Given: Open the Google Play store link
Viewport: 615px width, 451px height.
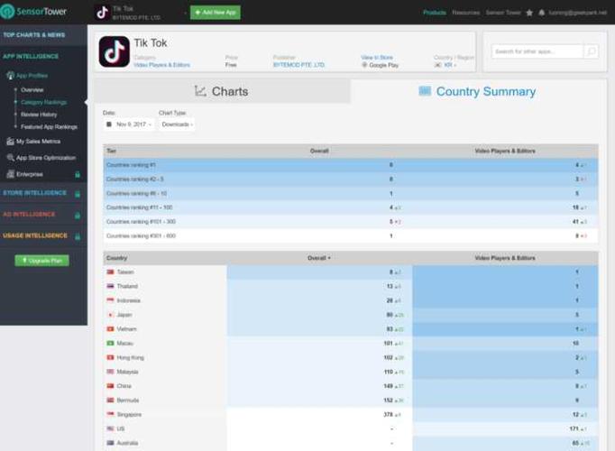Looking at the screenshot, I should (380, 65).
